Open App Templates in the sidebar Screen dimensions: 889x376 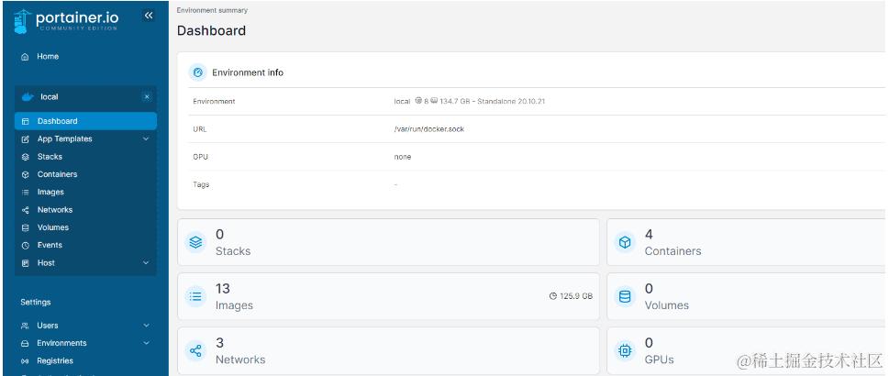click(x=64, y=139)
